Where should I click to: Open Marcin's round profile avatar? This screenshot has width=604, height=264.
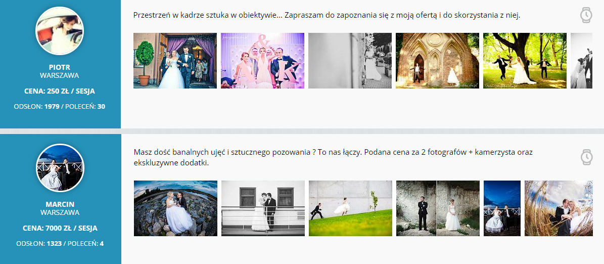point(60,168)
